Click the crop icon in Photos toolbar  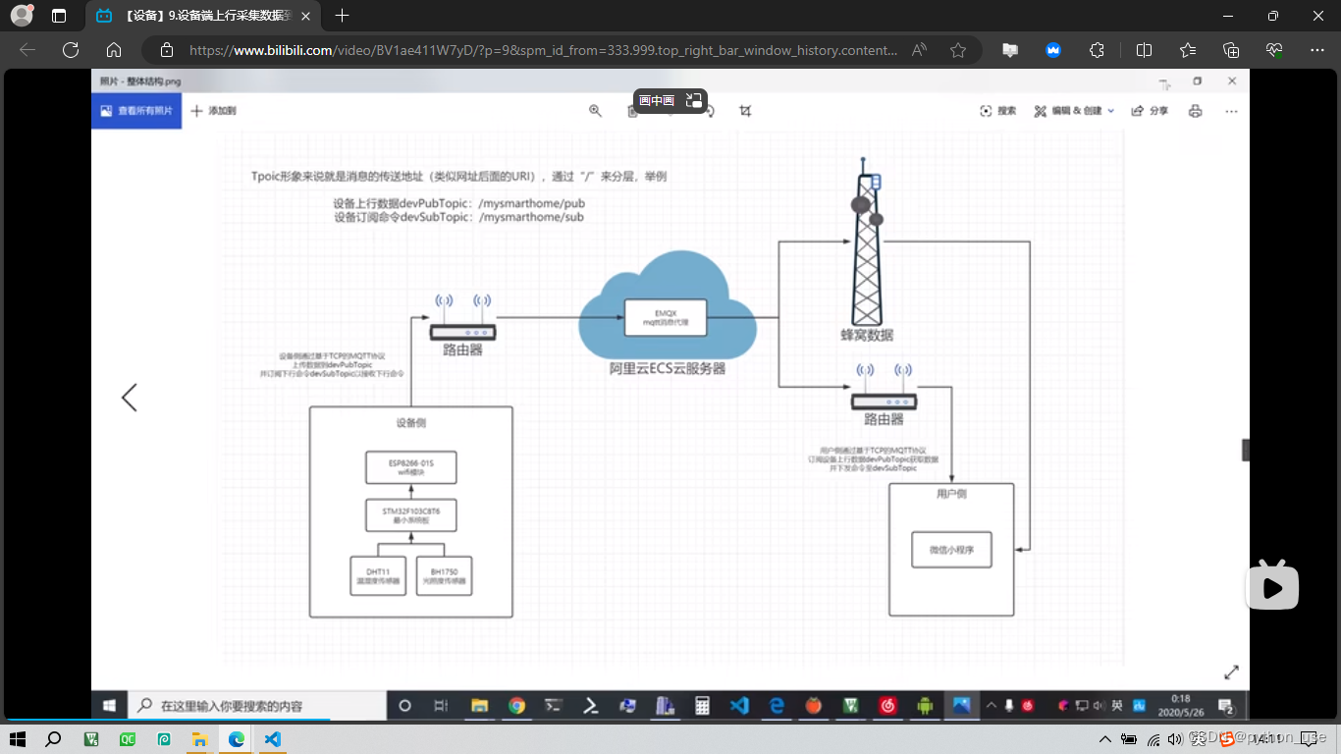pyautogui.click(x=745, y=111)
